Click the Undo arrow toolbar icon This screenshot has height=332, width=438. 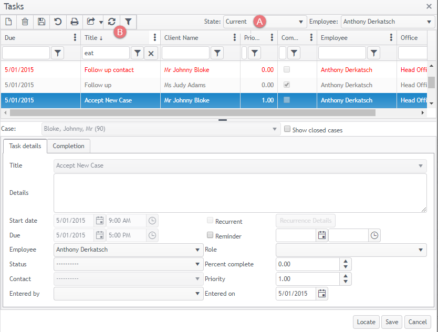[58, 22]
